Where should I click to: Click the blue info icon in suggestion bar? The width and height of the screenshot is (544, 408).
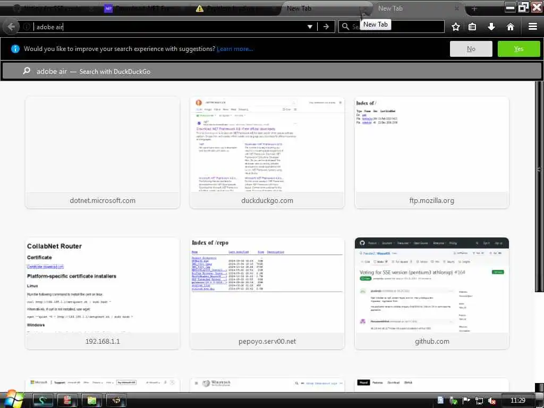15,49
